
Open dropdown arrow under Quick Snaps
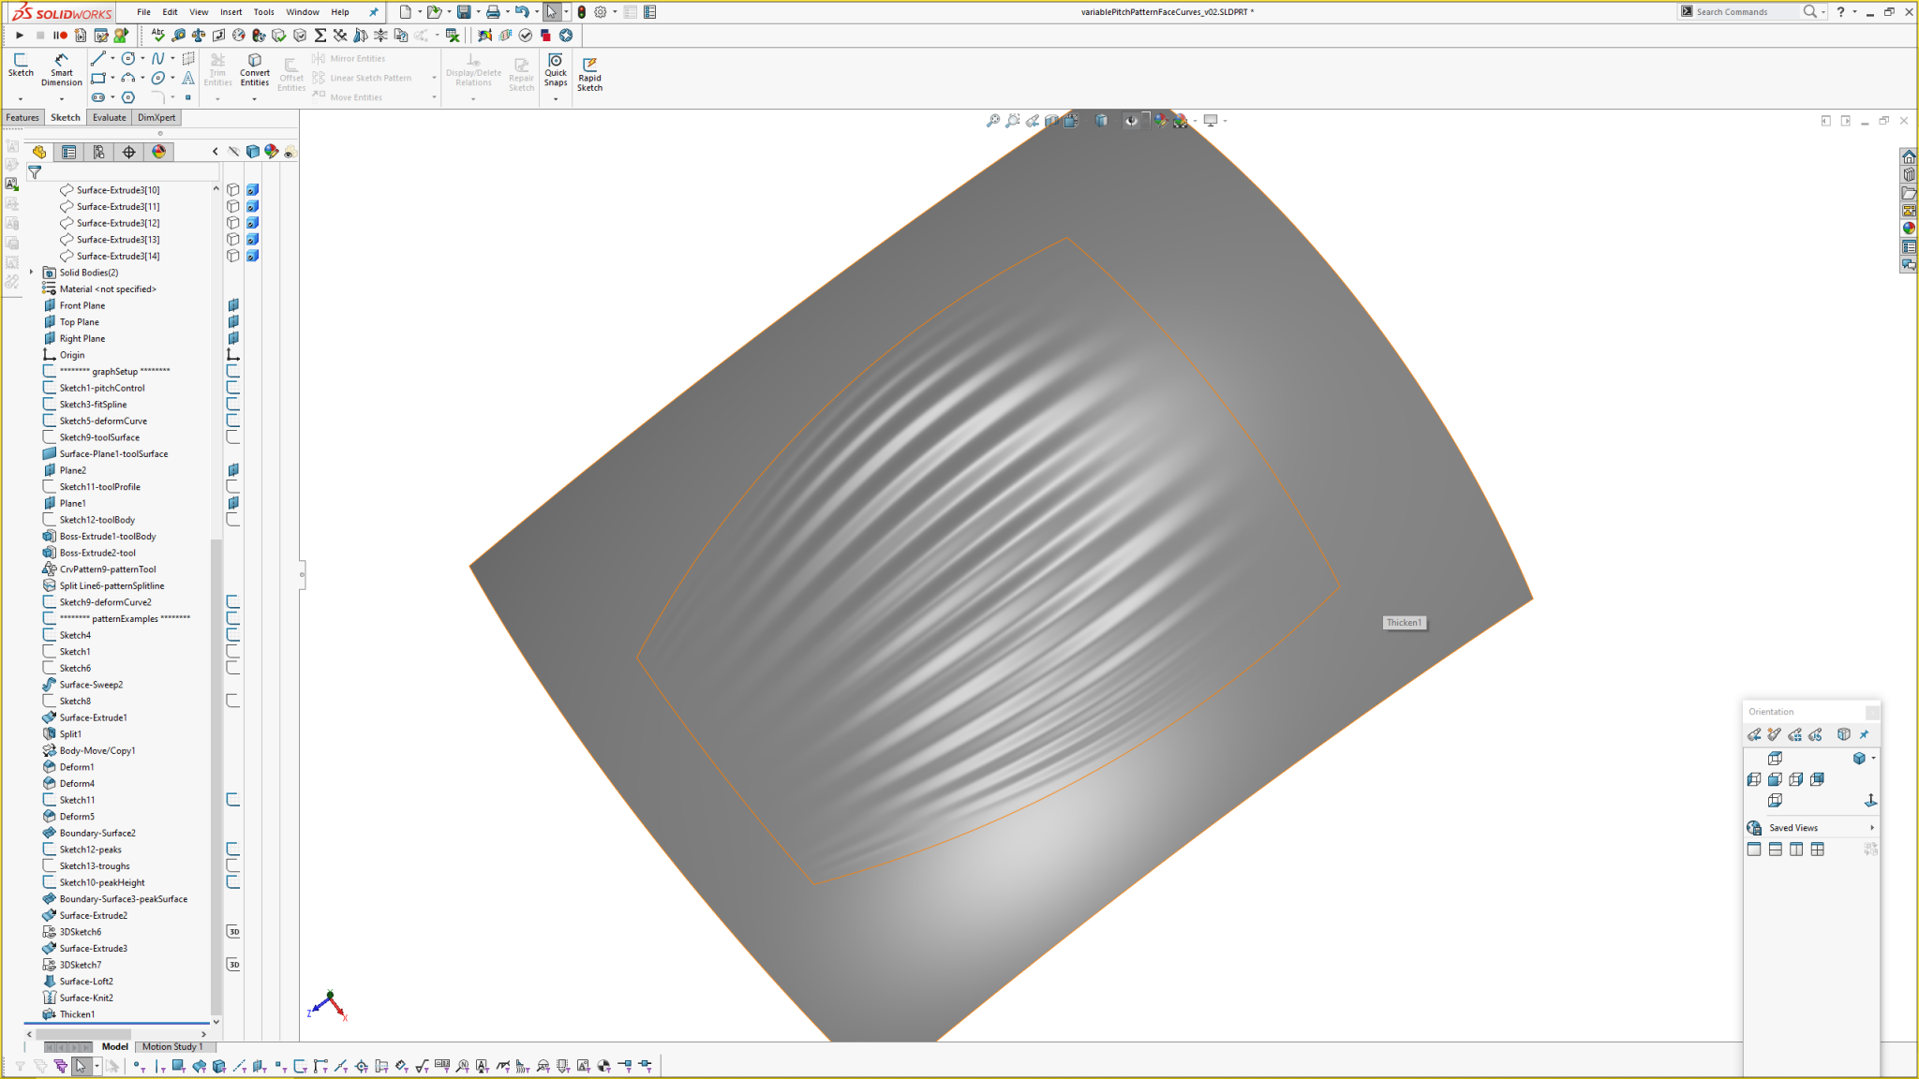pyautogui.click(x=556, y=98)
